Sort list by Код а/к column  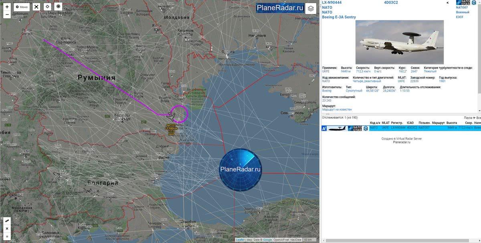pos(375,123)
